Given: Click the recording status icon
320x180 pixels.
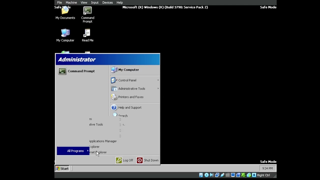Looking at the screenshot, I should (238, 175).
